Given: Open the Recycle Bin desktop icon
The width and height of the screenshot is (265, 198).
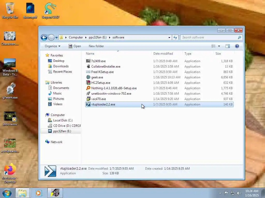Looking at the screenshot, I should 10,10.
